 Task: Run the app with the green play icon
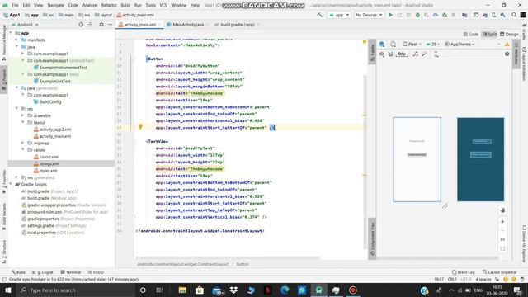coord(390,15)
